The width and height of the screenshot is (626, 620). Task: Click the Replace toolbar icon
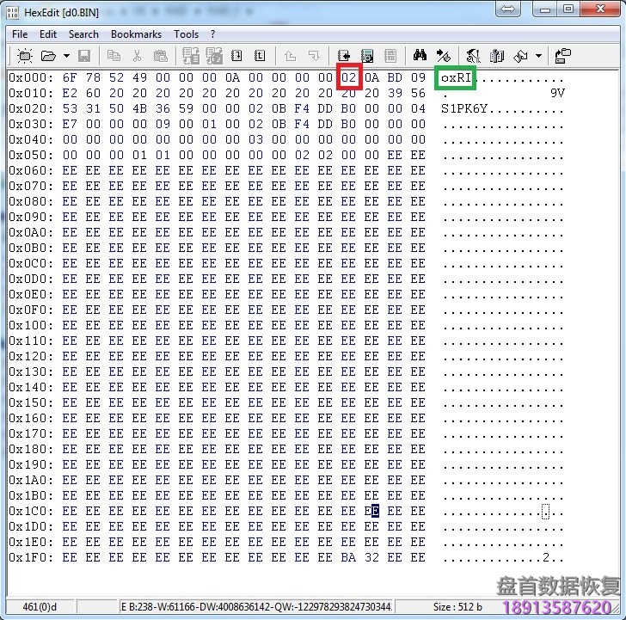(444, 56)
